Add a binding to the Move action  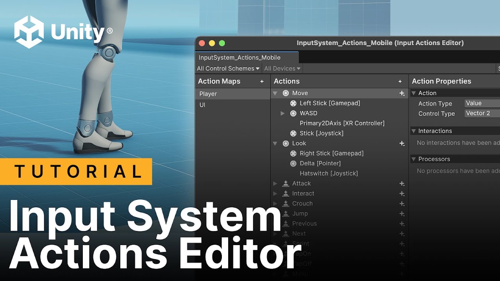pyautogui.click(x=402, y=93)
